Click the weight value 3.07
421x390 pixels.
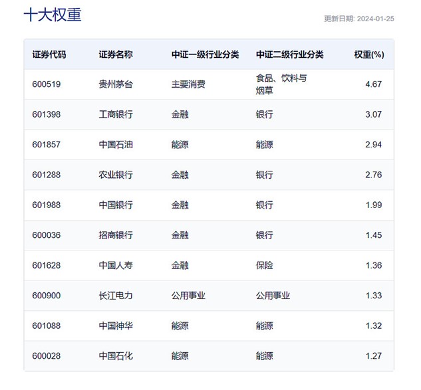[374, 114]
